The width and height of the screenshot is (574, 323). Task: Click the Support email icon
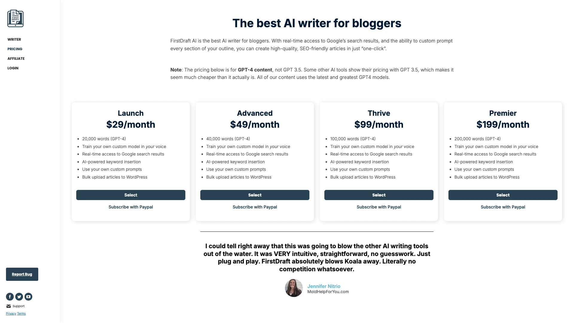coord(8,306)
